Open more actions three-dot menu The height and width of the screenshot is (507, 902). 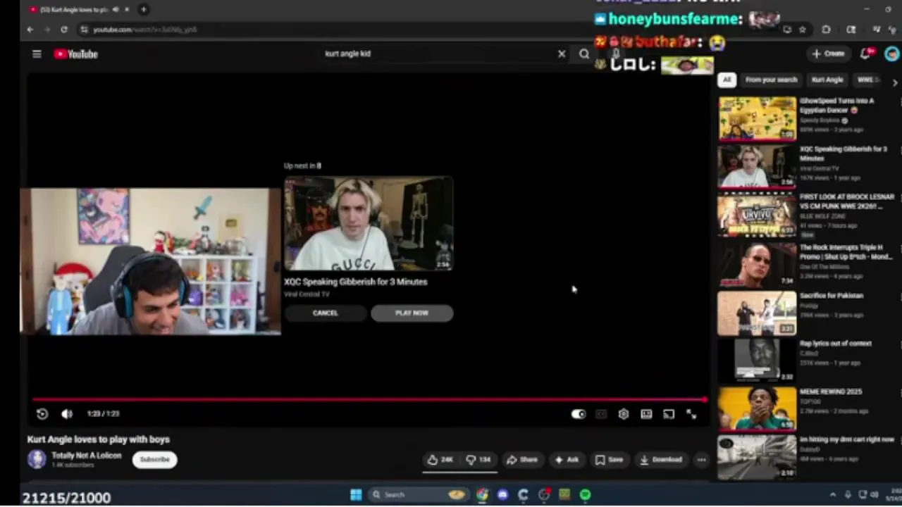pyautogui.click(x=701, y=460)
